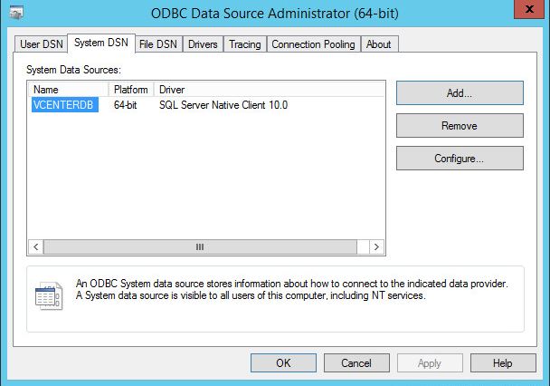Open the File DSN tab

(158, 43)
